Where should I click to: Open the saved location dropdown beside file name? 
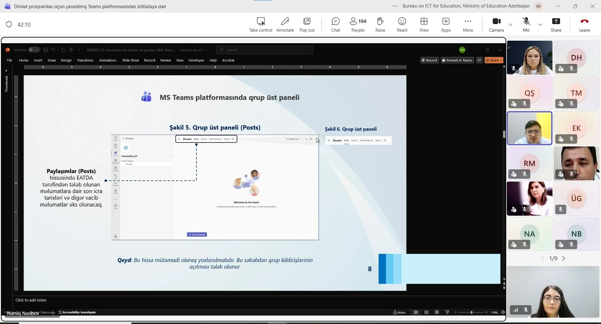click(x=205, y=50)
